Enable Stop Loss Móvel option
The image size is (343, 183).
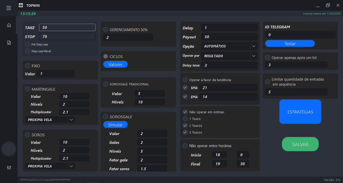(x=27, y=51)
